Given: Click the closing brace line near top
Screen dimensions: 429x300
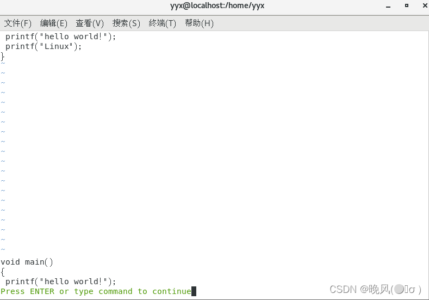Looking at the screenshot, I should [3, 57].
